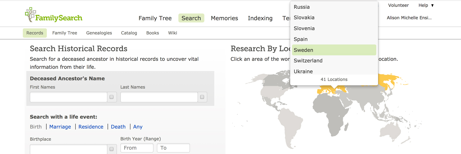The width and height of the screenshot is (461, 154).
Task: Click the Birth Year To field
Action: point(173,148)
